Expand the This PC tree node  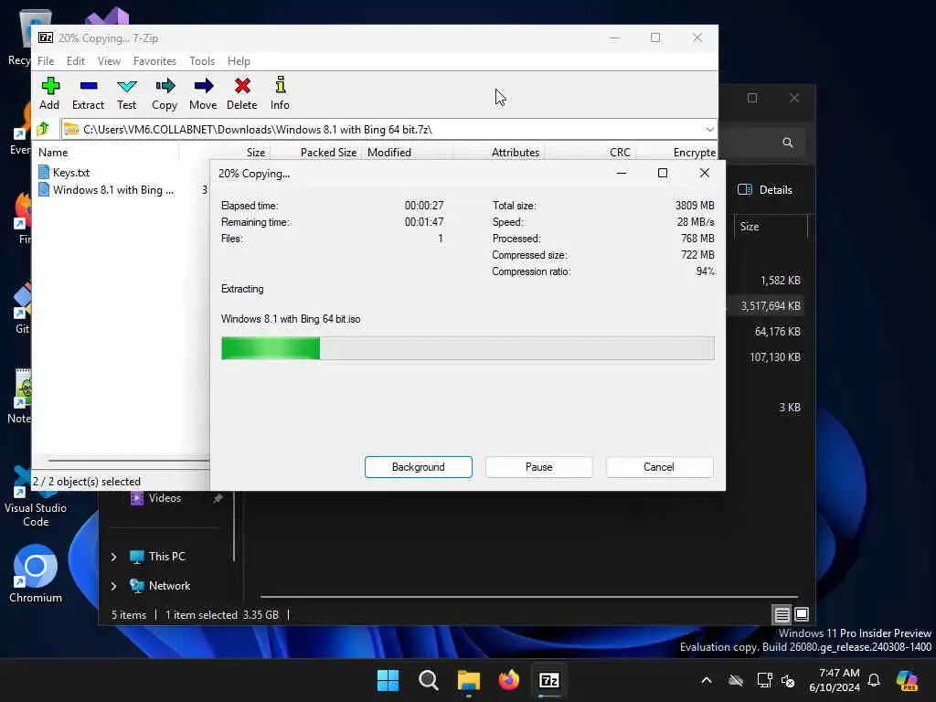click(x=113, y=557)
